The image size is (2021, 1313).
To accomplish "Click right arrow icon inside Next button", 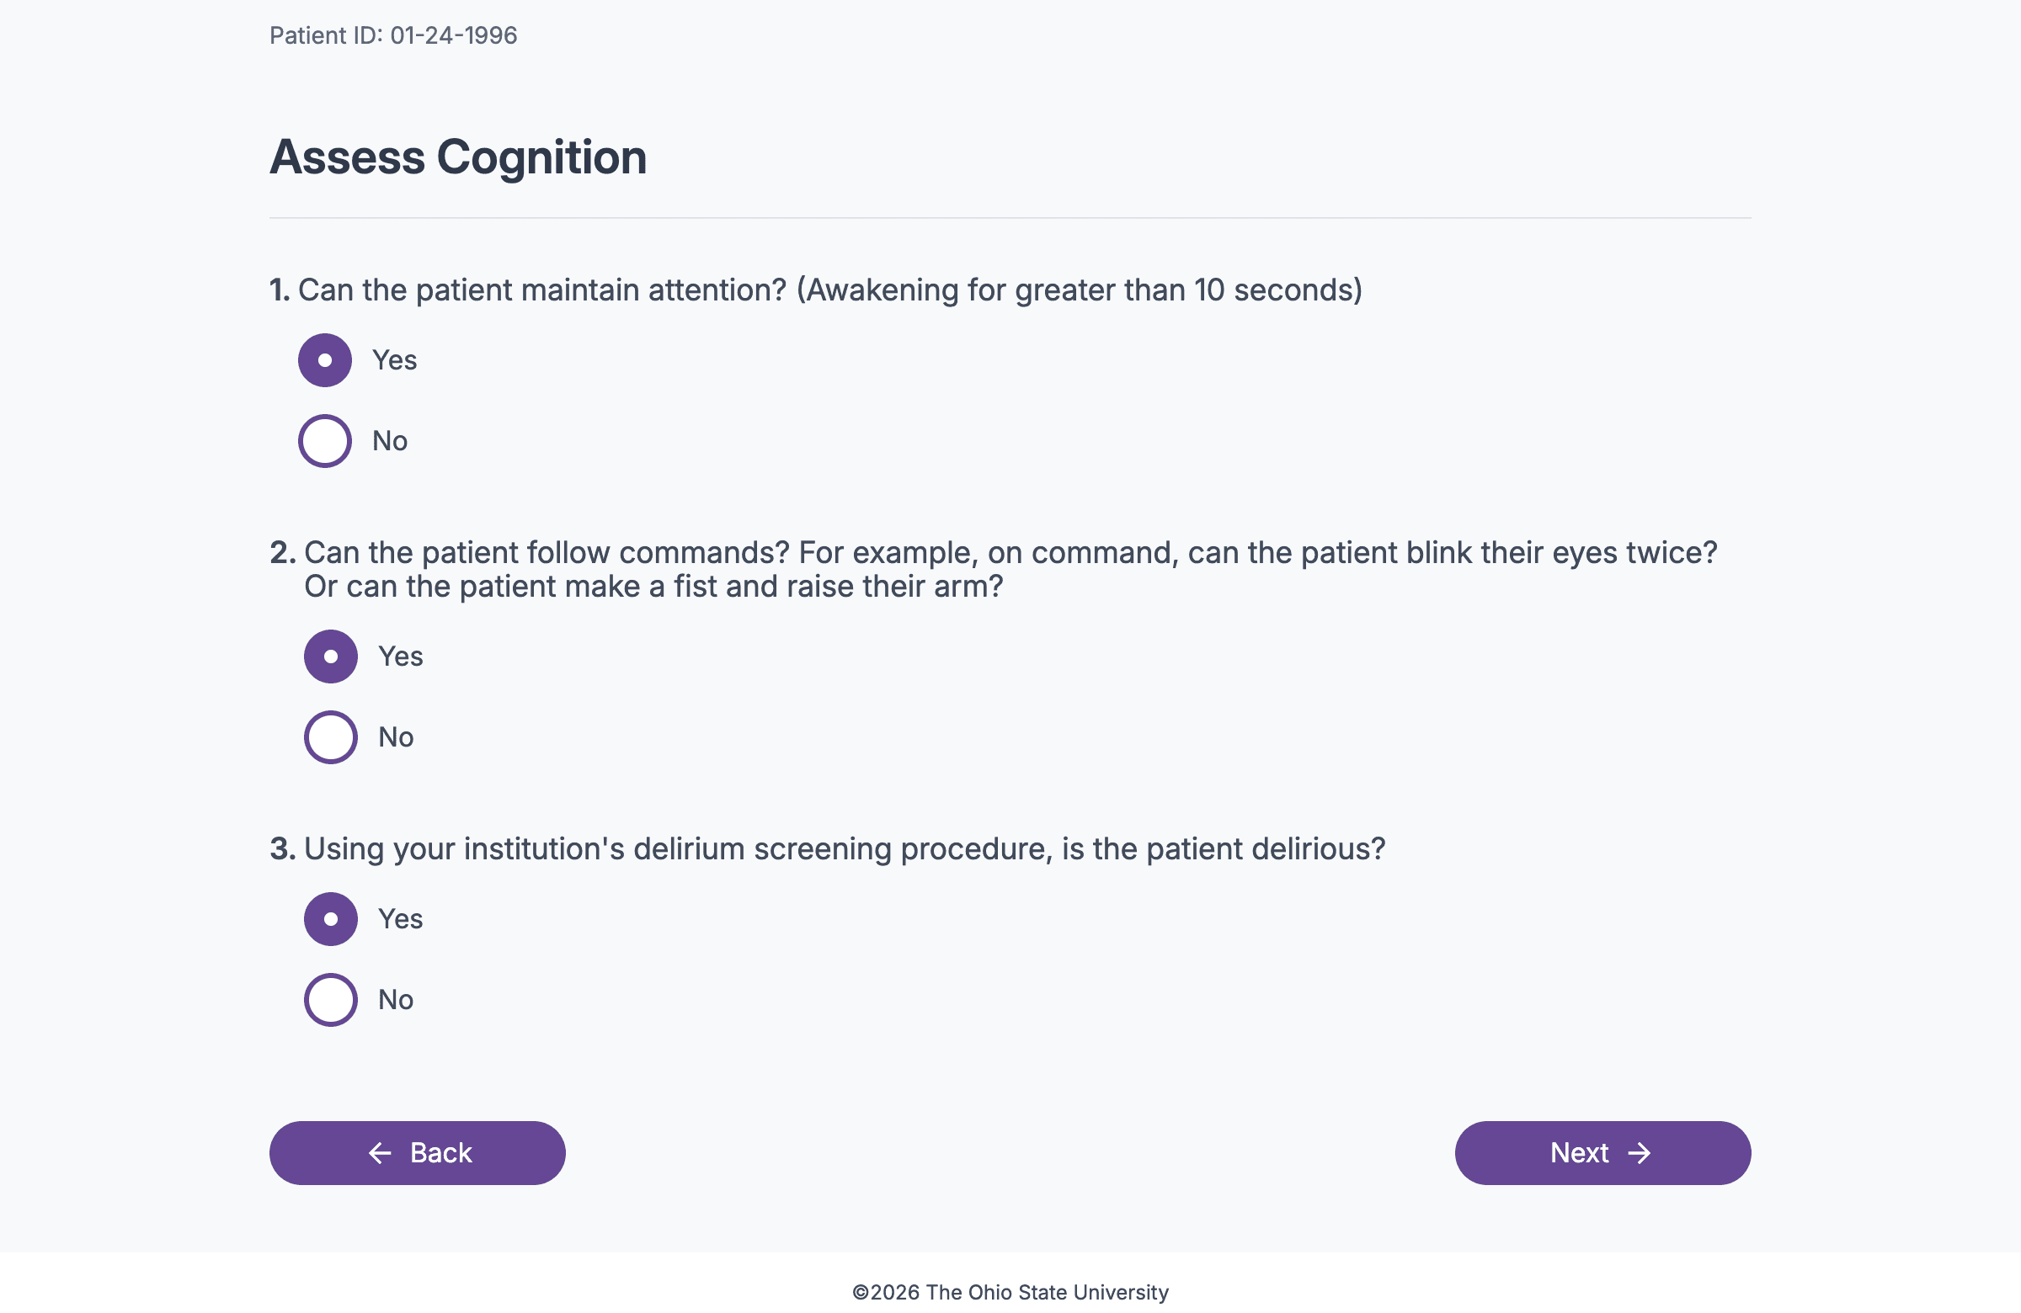I will pyautogui.click(x=1639, y=1152).
